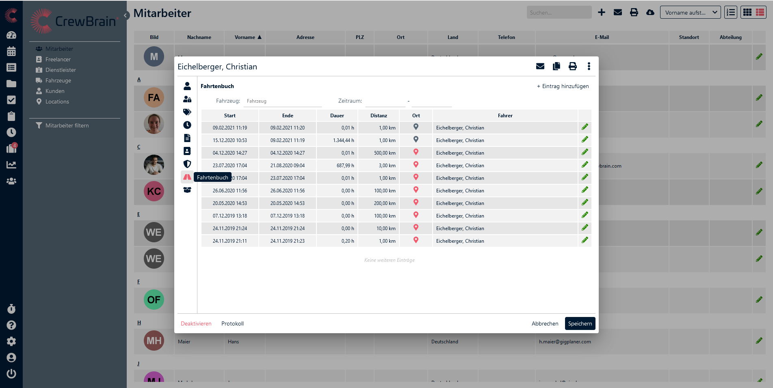This screenshot has height=388, width=773.
Task: Click the envelope icon in the dialog header
Action: pyautogui.click(x=540, y=67)
